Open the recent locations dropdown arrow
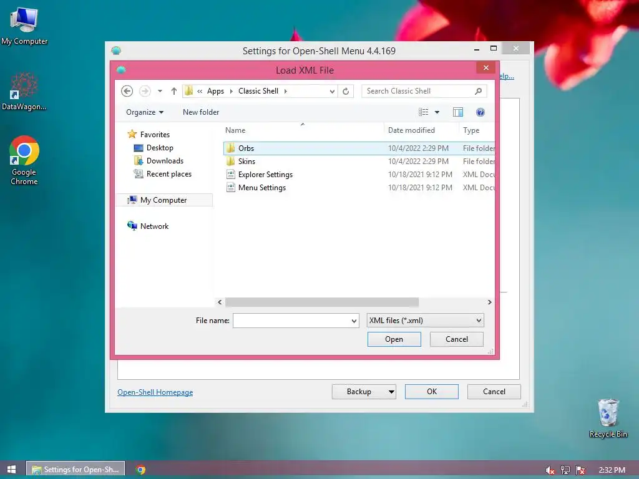Image resolution: width=639 pixels, height=479 pixels. pyautogui.click(x=160, y=91)
